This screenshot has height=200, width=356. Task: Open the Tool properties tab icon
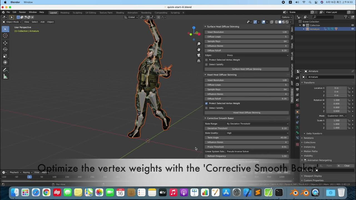[297, 78]
